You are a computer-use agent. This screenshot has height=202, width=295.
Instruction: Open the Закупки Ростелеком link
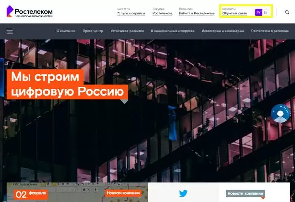162,13
